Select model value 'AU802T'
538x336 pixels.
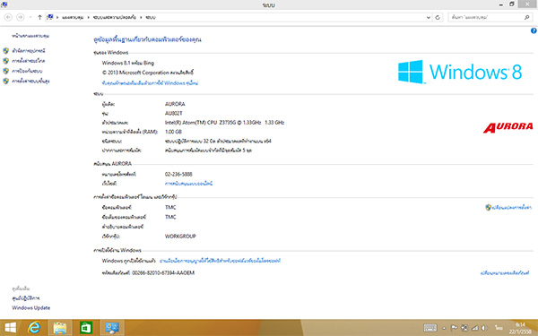(174, 113)
